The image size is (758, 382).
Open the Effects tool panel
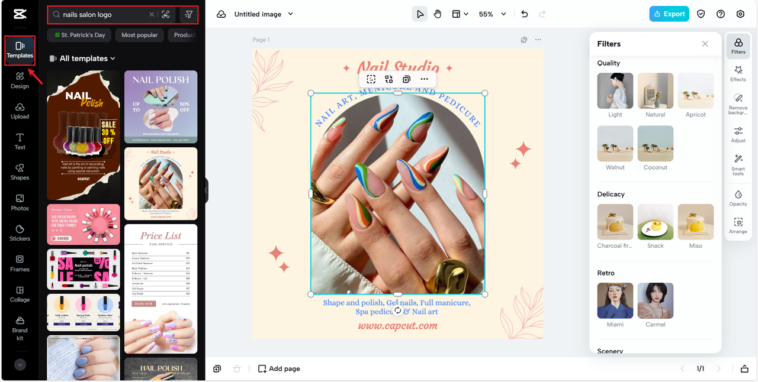click(x=738, y=74)
